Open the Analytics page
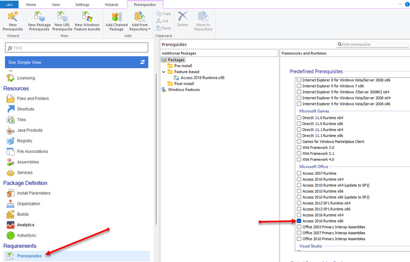Image resolution: width=410 pixels, height=262 pixels. click(20, 225)
